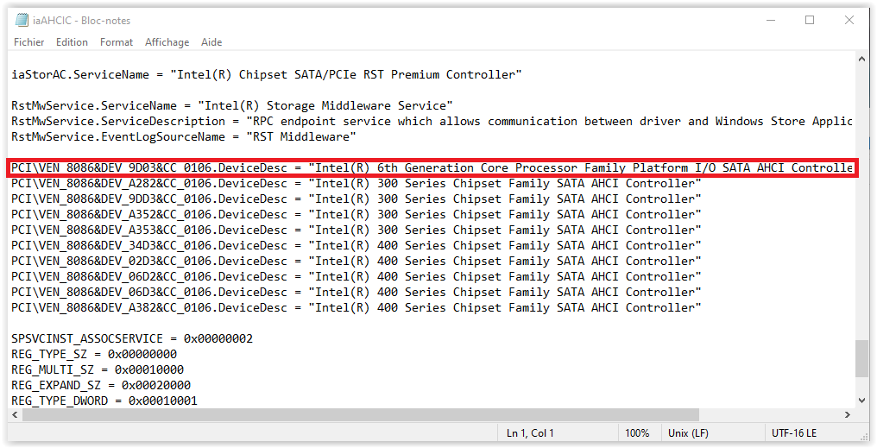The width and height of the screenshot is (877, 448).
Task: Click the DEV_02D3 400 Series line
Action: pos(356,262)
